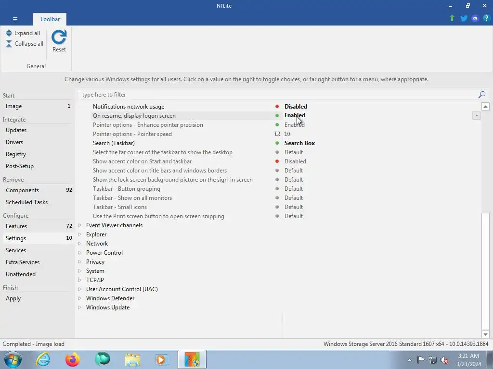Click the Collapse all icon

(x=9, y=44)
